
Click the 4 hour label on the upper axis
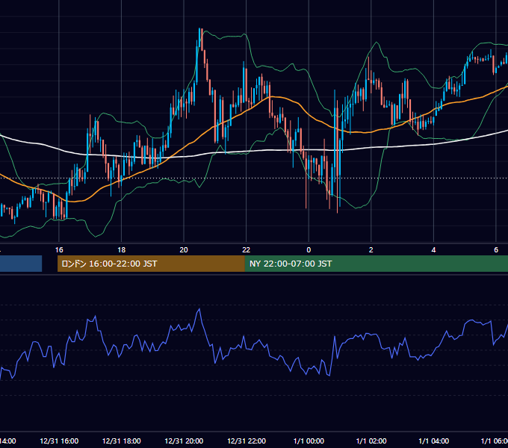coord(433,250)
